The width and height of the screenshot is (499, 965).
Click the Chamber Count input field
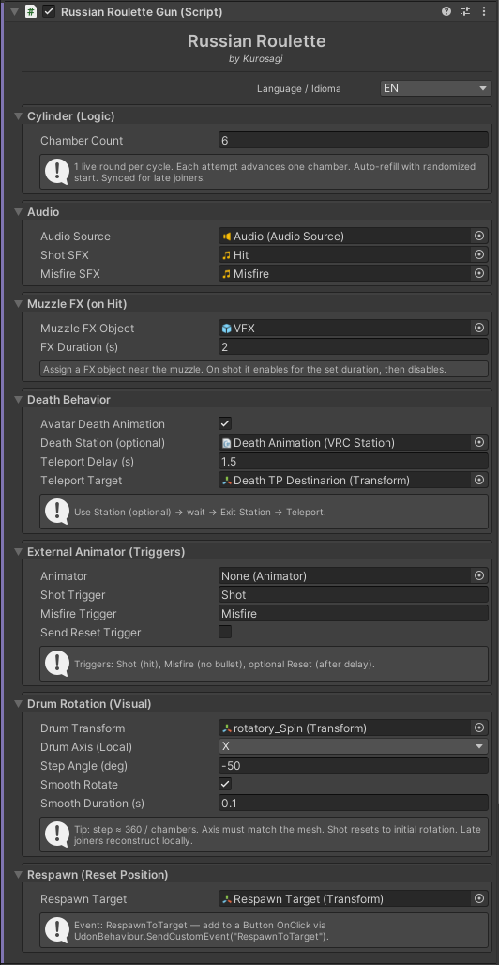(354, 140)
